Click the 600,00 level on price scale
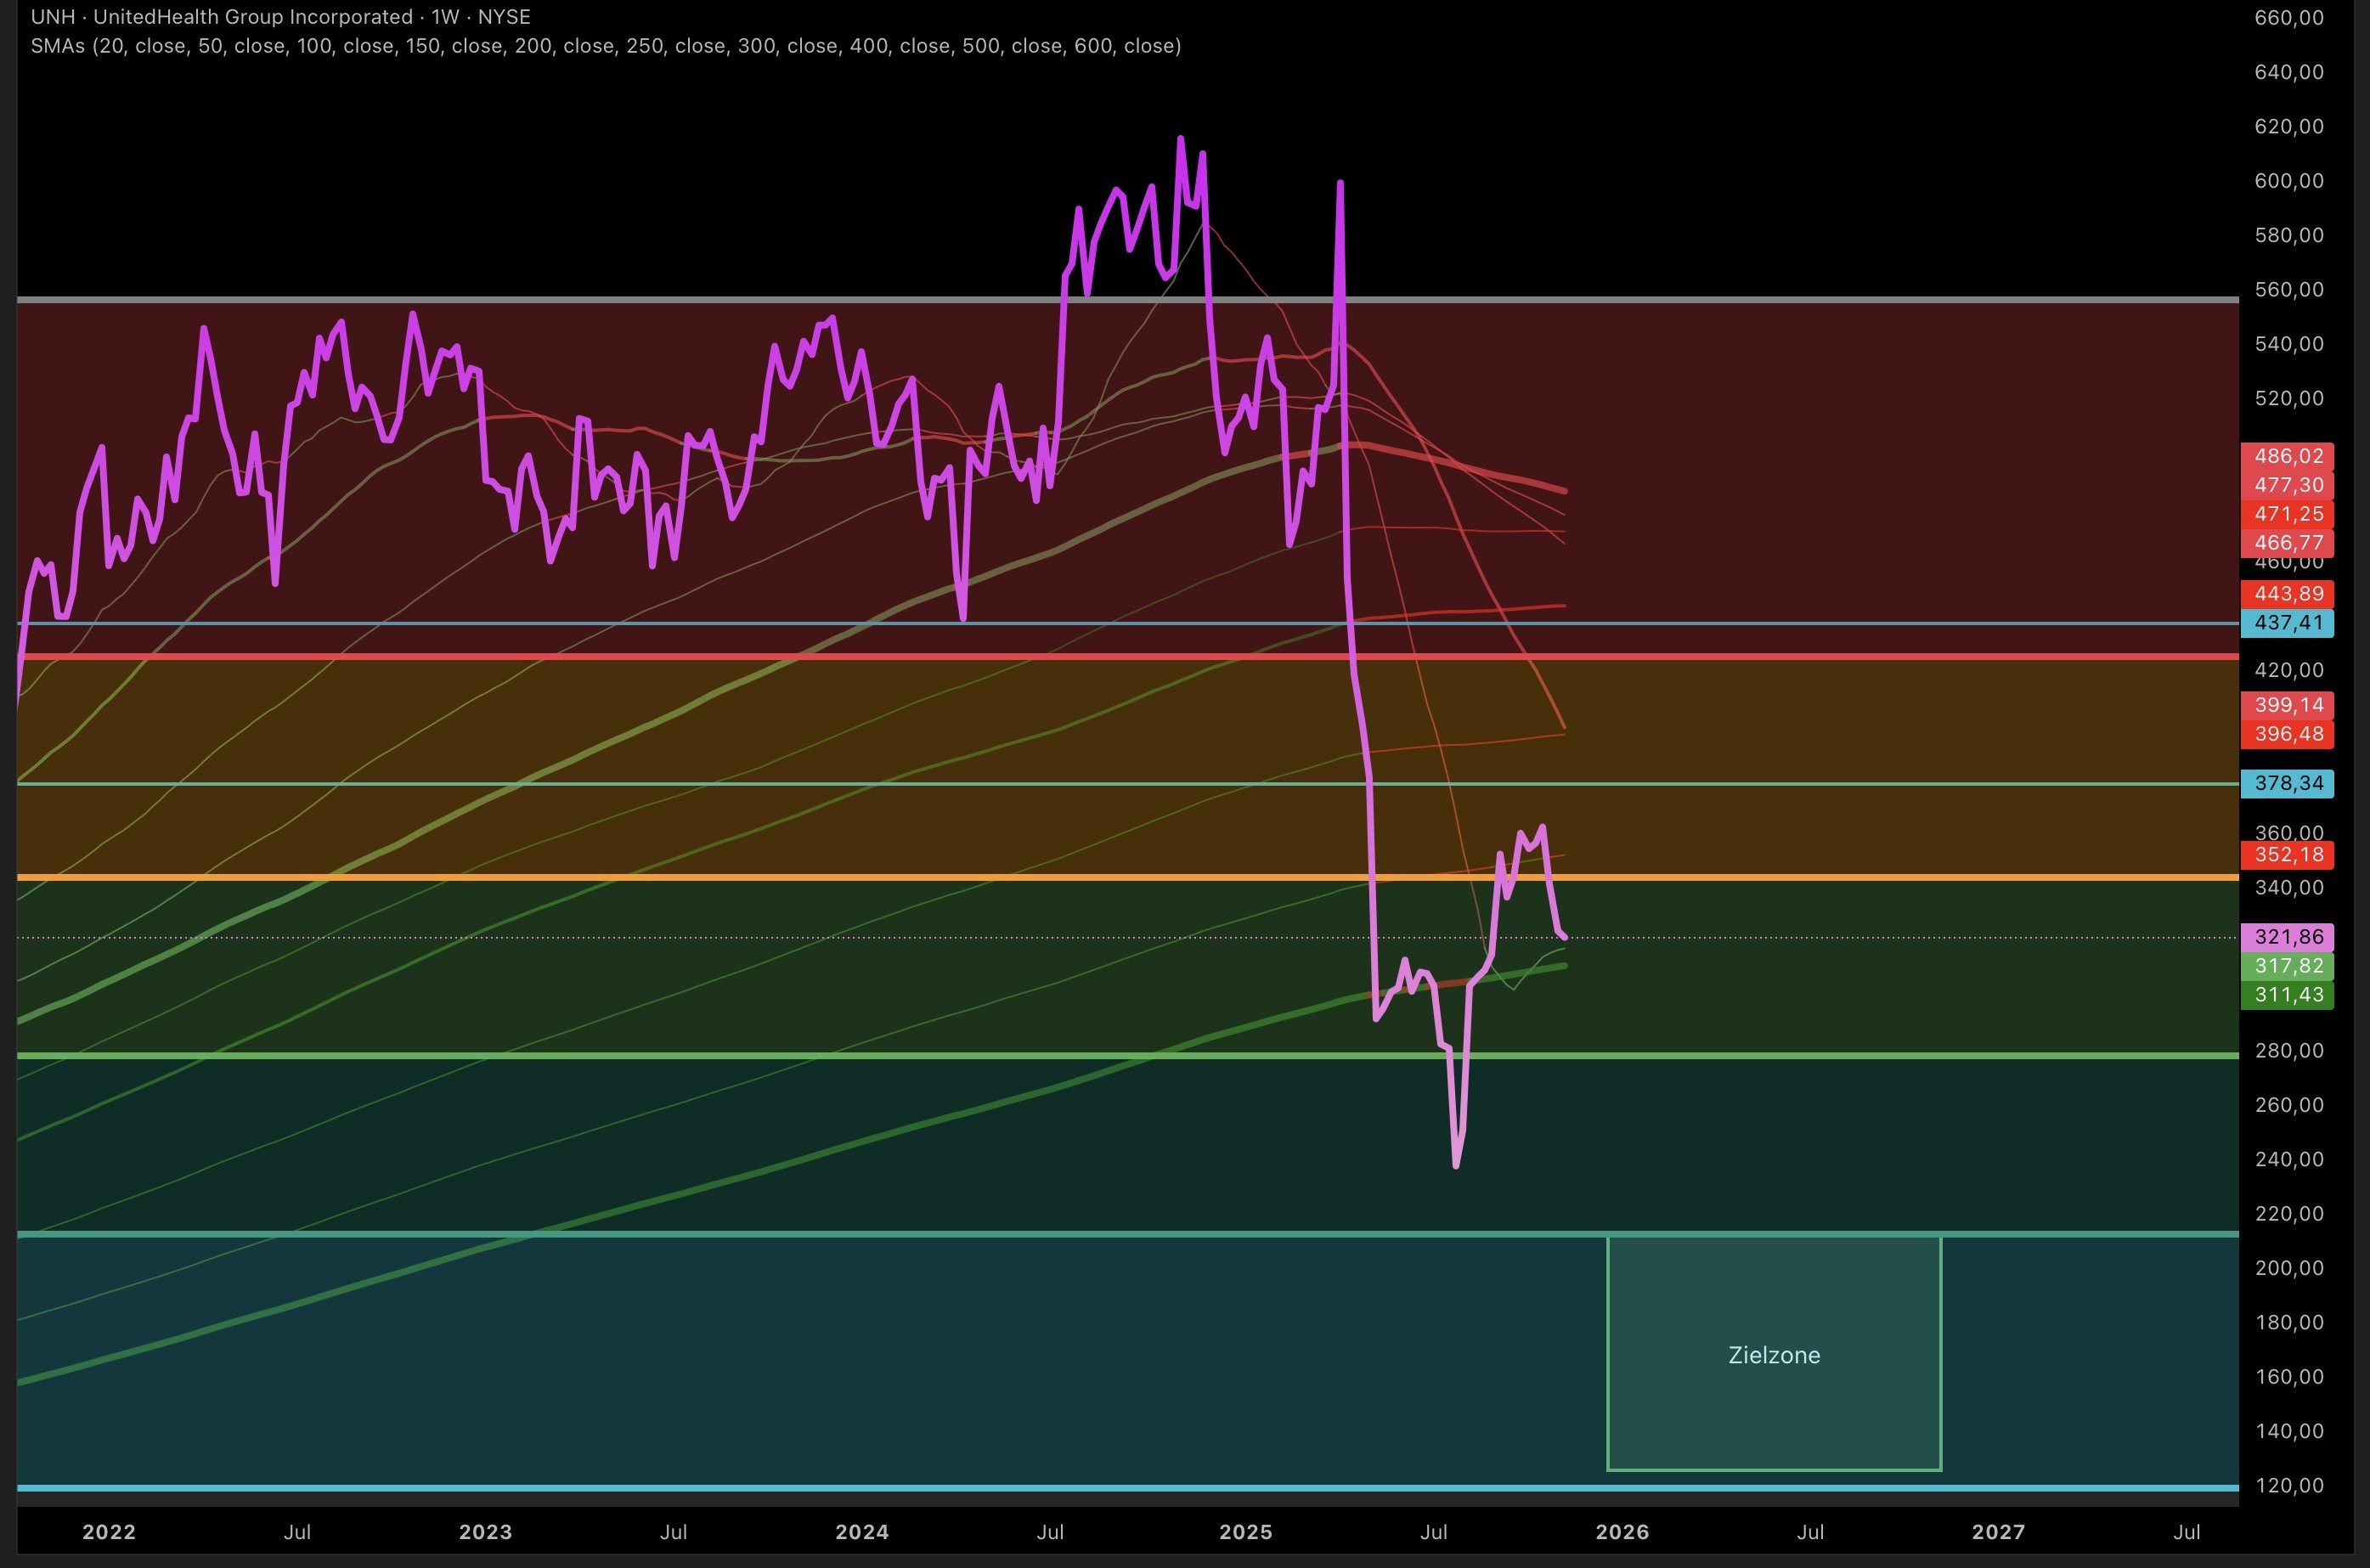 tap(2288, 181)
